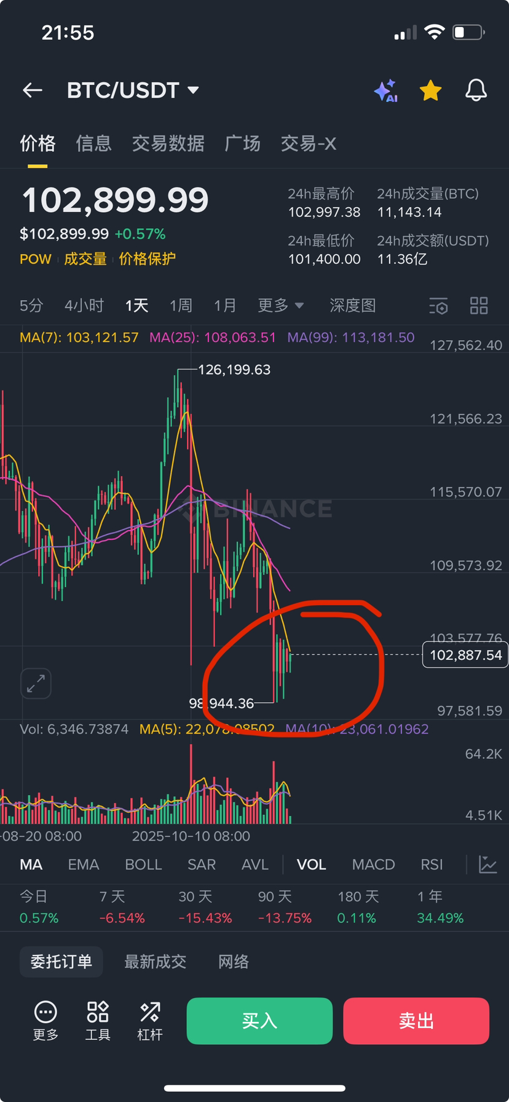Open price alert bell icon
Viewport: 509px width, 1102px height.
(x=476, y=90)
